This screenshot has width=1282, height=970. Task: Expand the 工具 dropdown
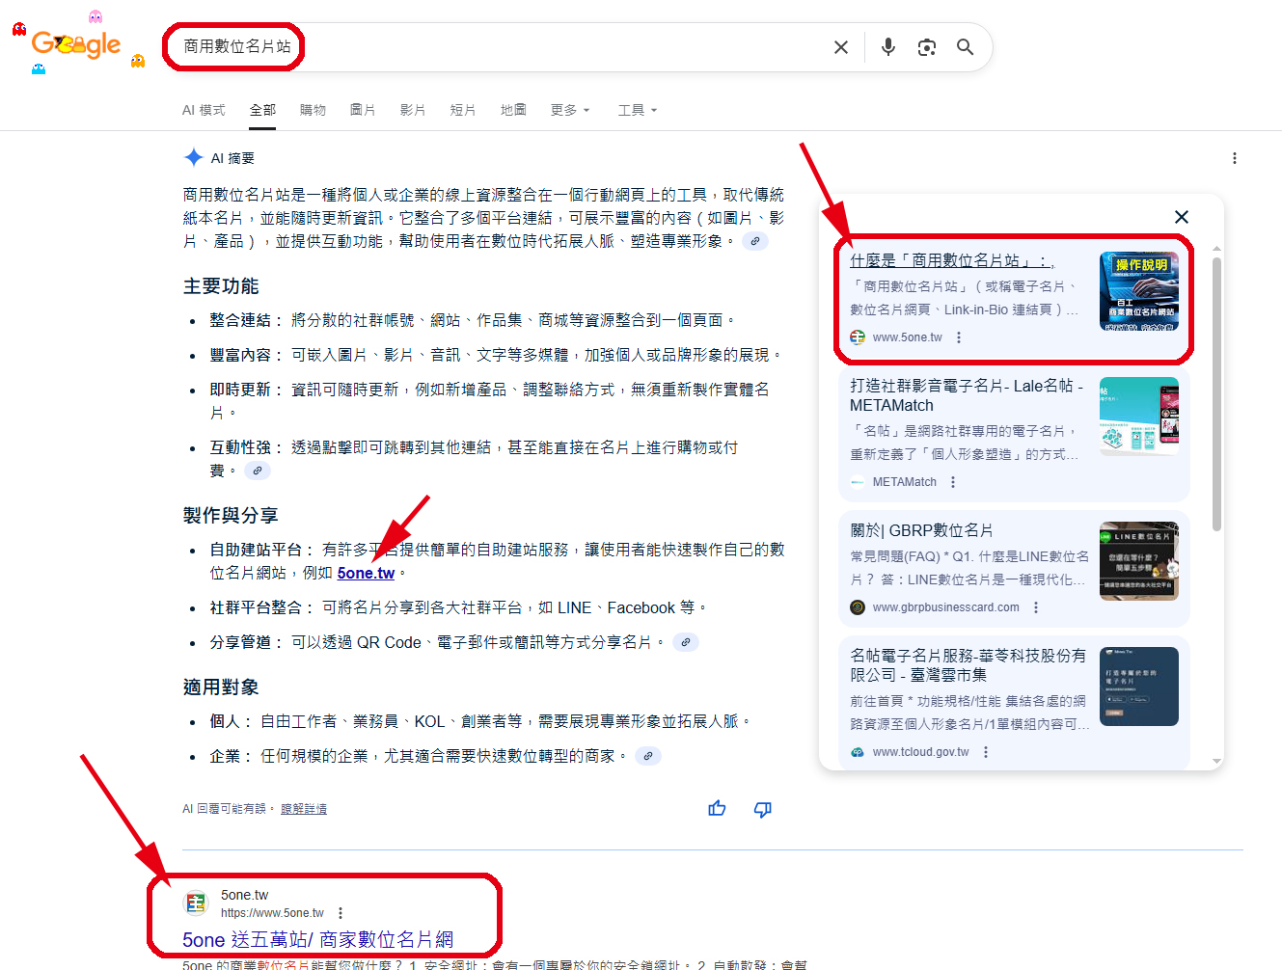[x=637, y=110]
